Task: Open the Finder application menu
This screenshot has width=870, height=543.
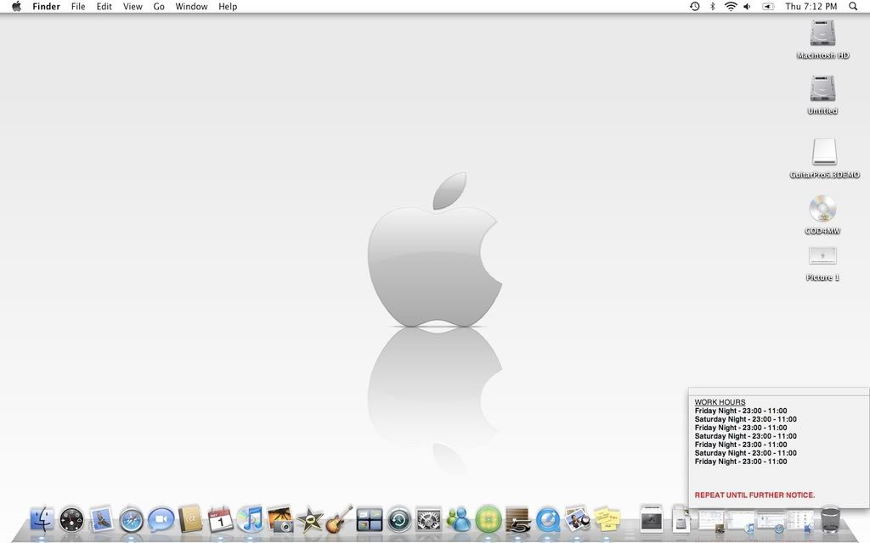Action: [46, 7]
